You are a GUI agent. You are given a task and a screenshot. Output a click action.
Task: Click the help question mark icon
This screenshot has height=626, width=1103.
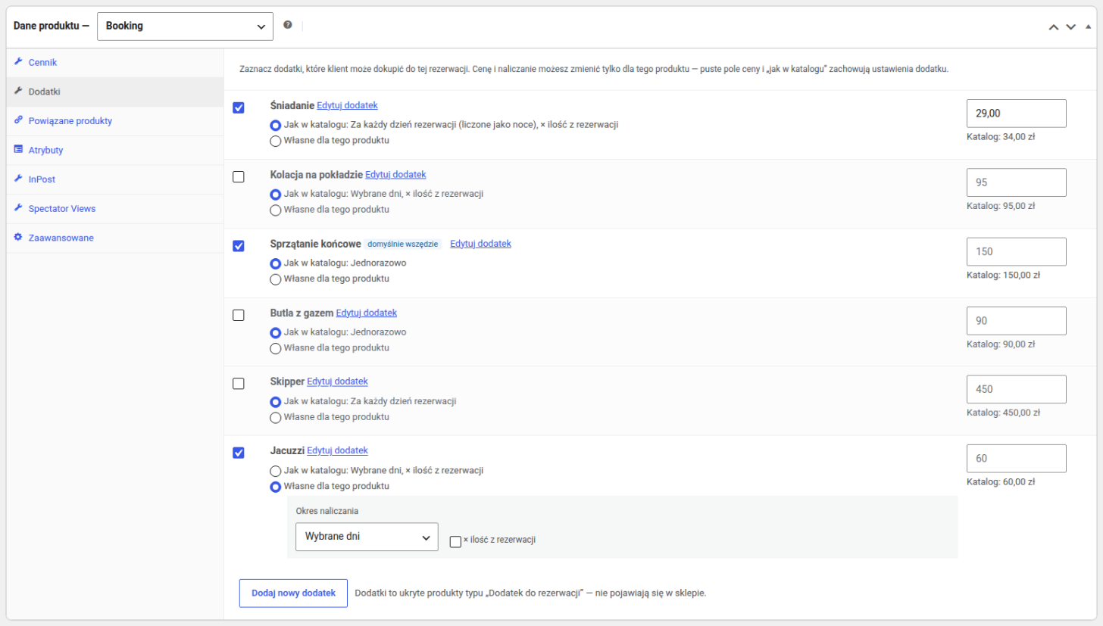288,25
